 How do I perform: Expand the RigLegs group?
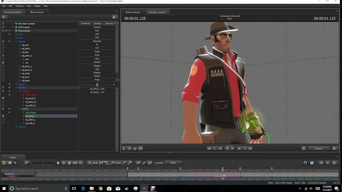(x=17, y=84)
